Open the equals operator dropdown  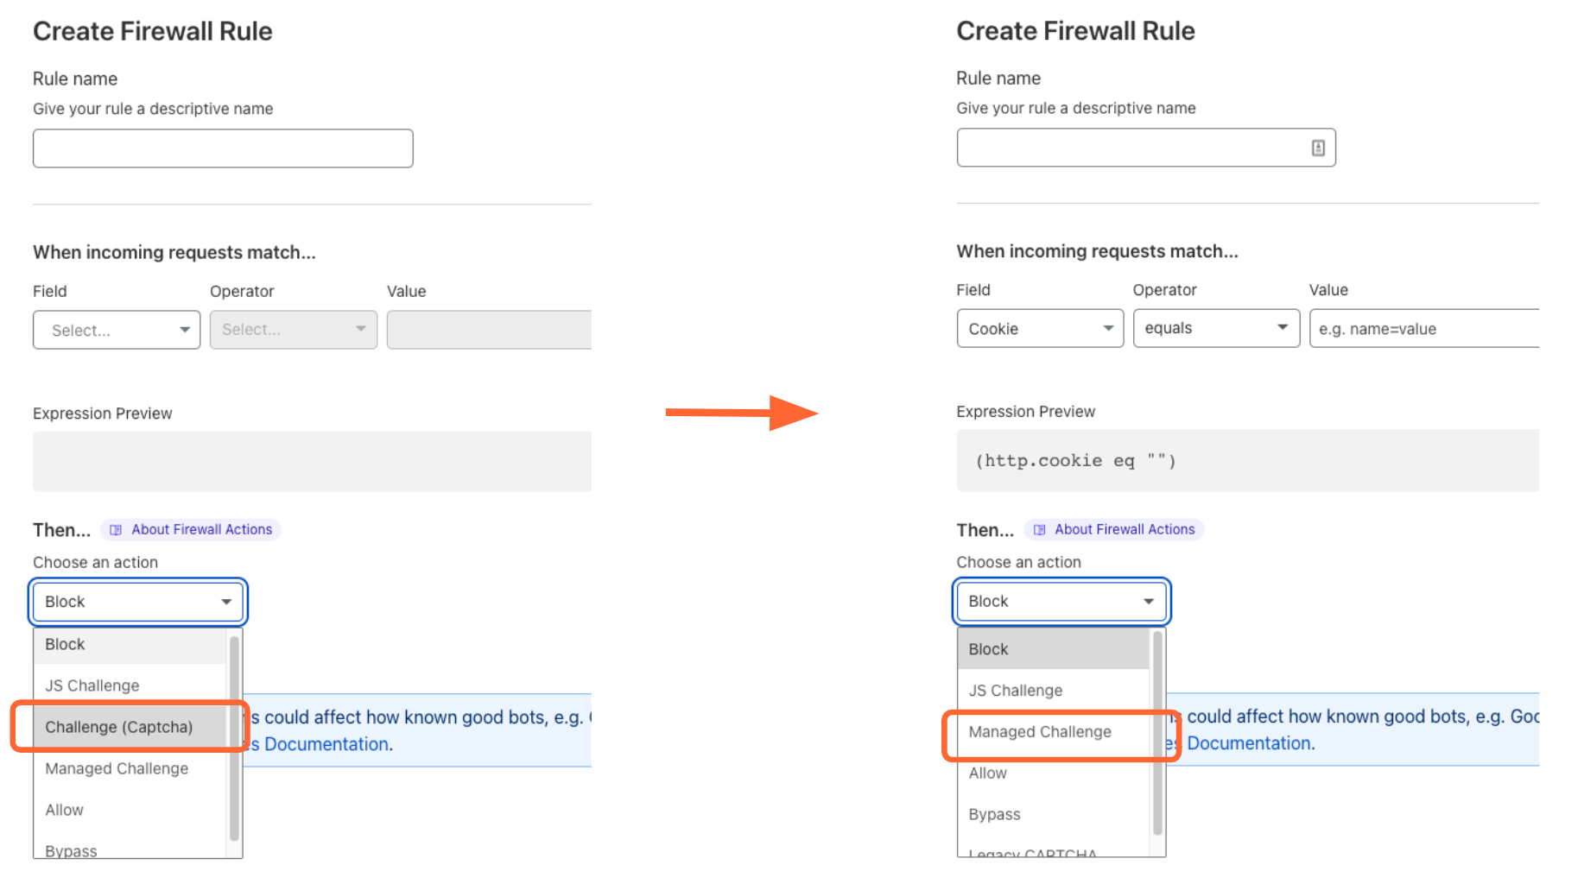click(1216, 328)
